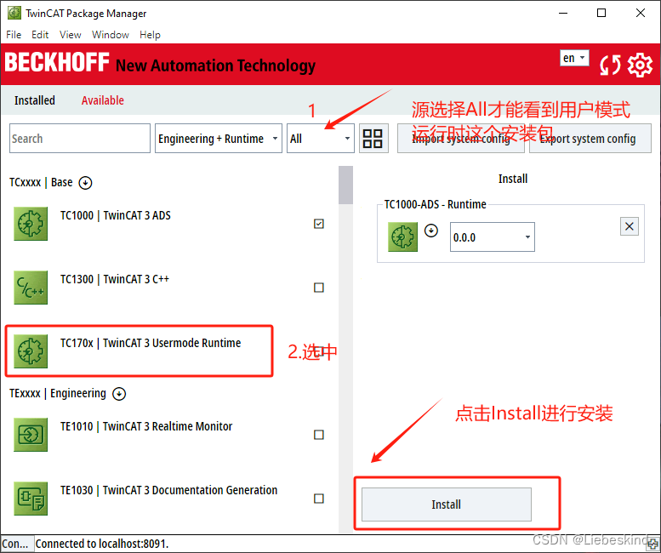Viewport: 661px width, 553px height.
Task: Click the TC1000-ADS Runtime icon in Install panel
Action: click(402, 237)
